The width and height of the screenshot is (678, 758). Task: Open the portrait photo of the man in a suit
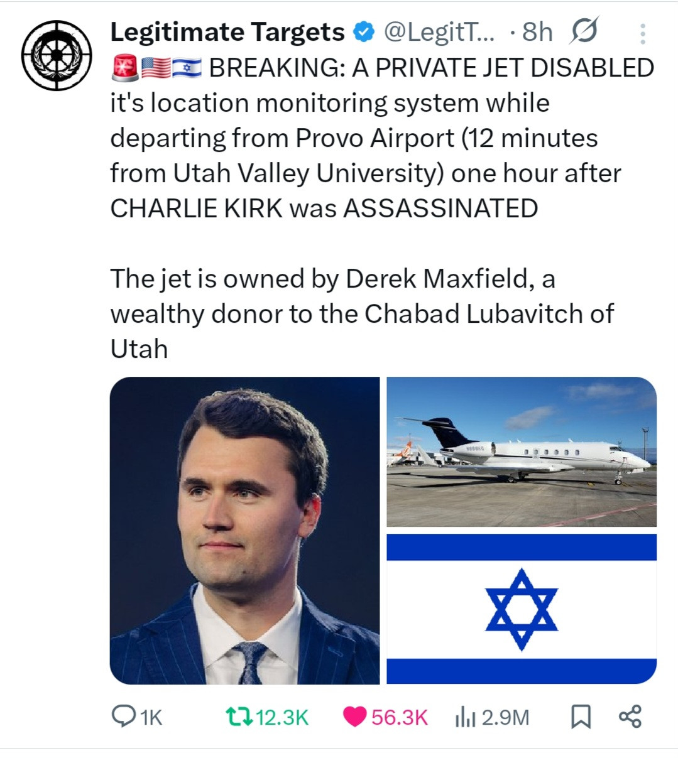[244, 530]
